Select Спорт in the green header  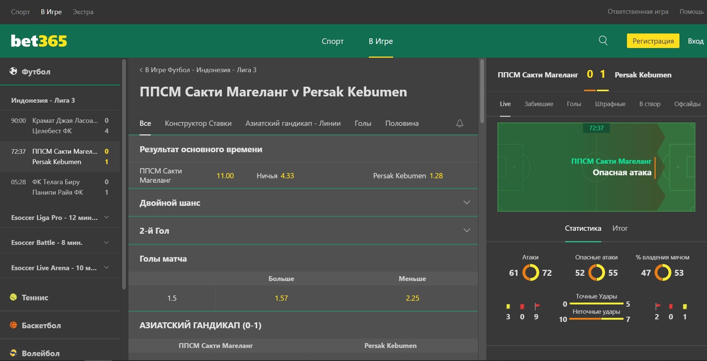[x=332, y=41]
